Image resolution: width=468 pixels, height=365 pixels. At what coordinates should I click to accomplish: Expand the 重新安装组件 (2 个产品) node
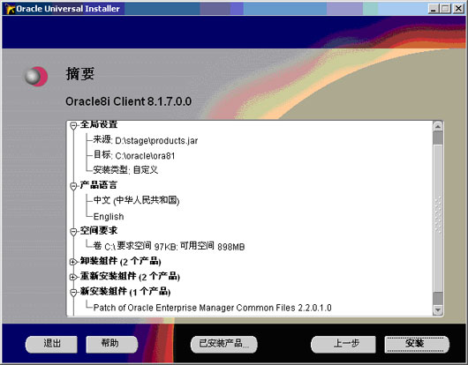[x=73, y=277]
